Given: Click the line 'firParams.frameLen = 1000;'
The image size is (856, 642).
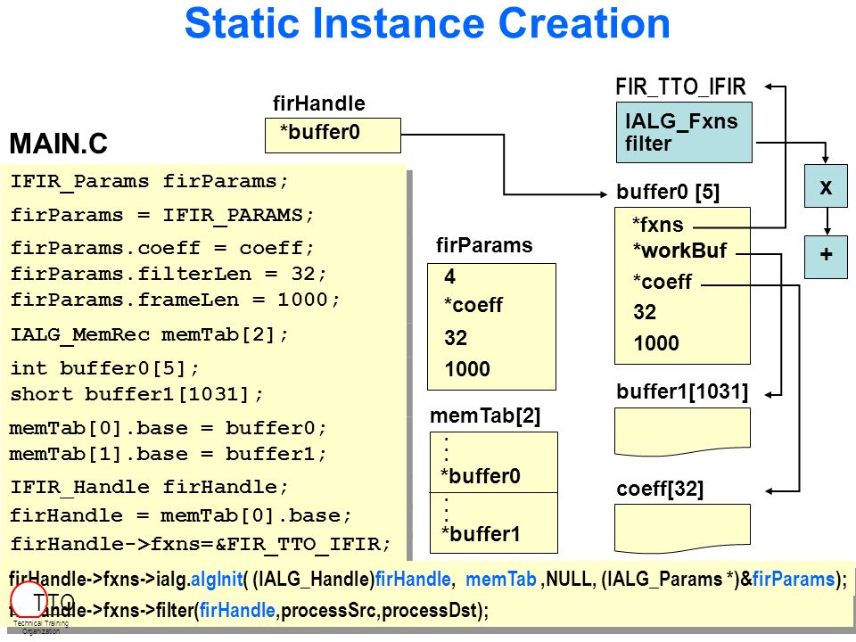Looking at the screenshot, I should tap(175, 300).
